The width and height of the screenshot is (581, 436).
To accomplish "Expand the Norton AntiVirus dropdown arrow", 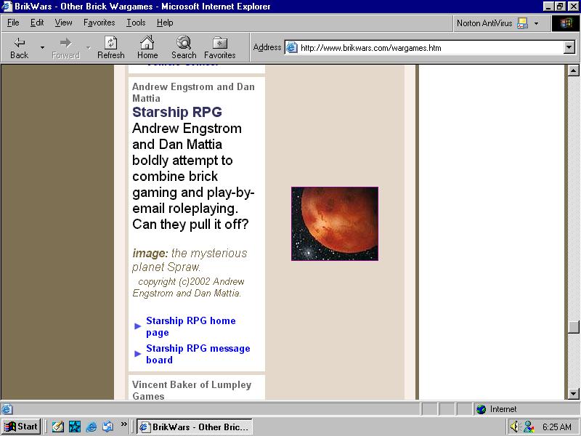I will pyautogui.click(x=536, y=23).
